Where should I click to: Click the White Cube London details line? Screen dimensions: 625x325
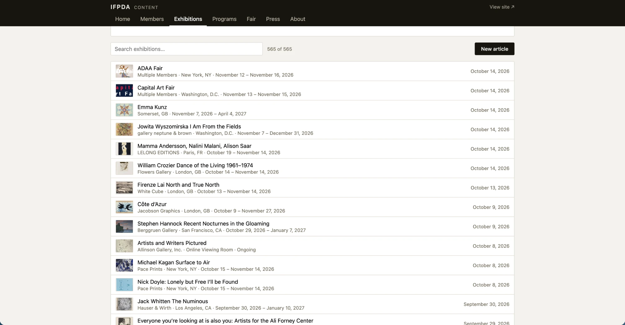[204, 191]
